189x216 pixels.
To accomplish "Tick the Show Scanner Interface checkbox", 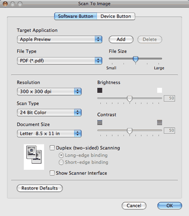I will (52, 173).
